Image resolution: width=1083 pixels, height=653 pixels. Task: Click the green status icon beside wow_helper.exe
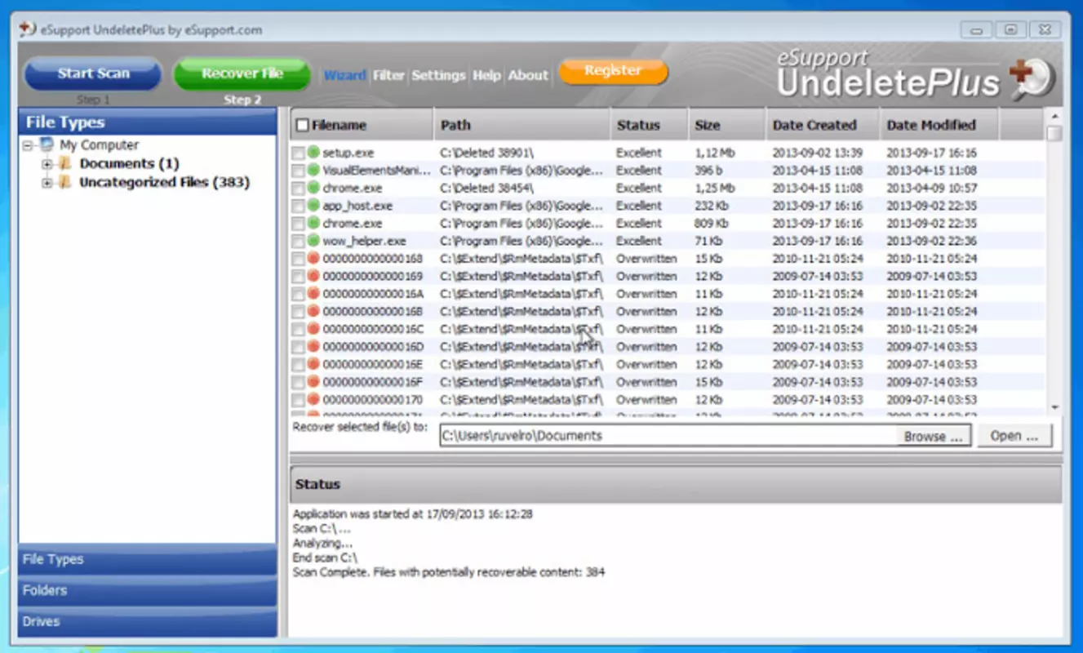313,241
